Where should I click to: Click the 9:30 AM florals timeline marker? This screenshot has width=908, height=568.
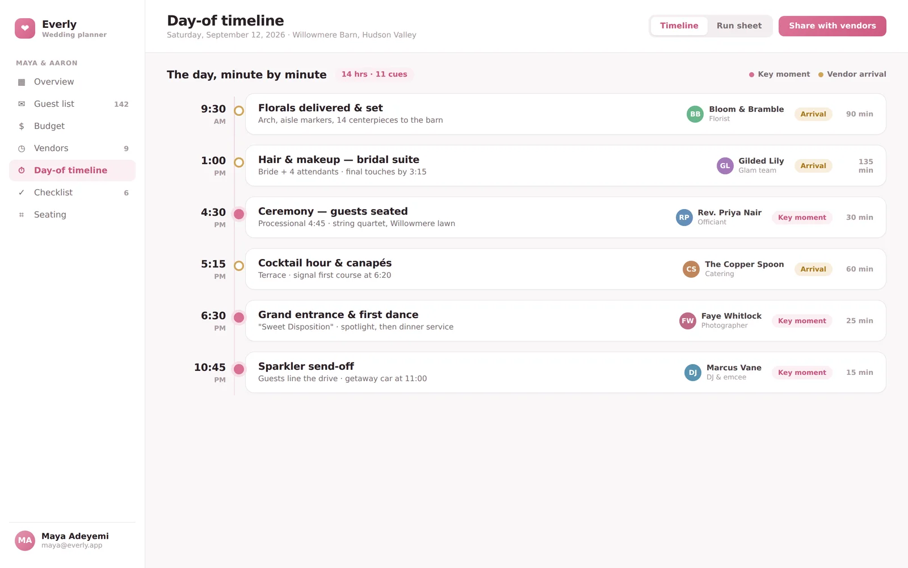[x=239, y=111]
